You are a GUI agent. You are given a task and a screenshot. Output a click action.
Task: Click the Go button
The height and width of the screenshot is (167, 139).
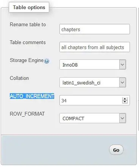(x=116, y=150)
